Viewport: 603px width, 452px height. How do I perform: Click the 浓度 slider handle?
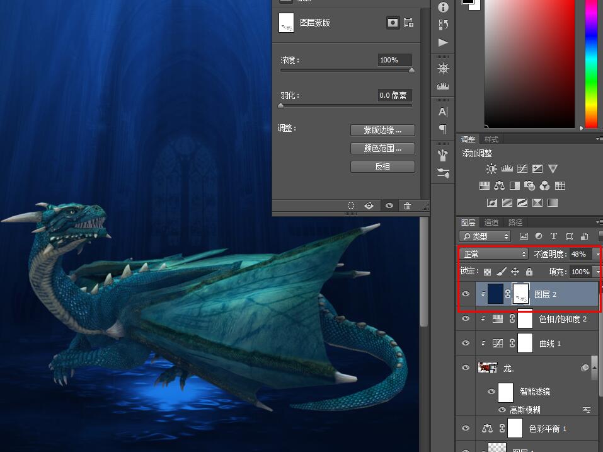tap(411, 71)
